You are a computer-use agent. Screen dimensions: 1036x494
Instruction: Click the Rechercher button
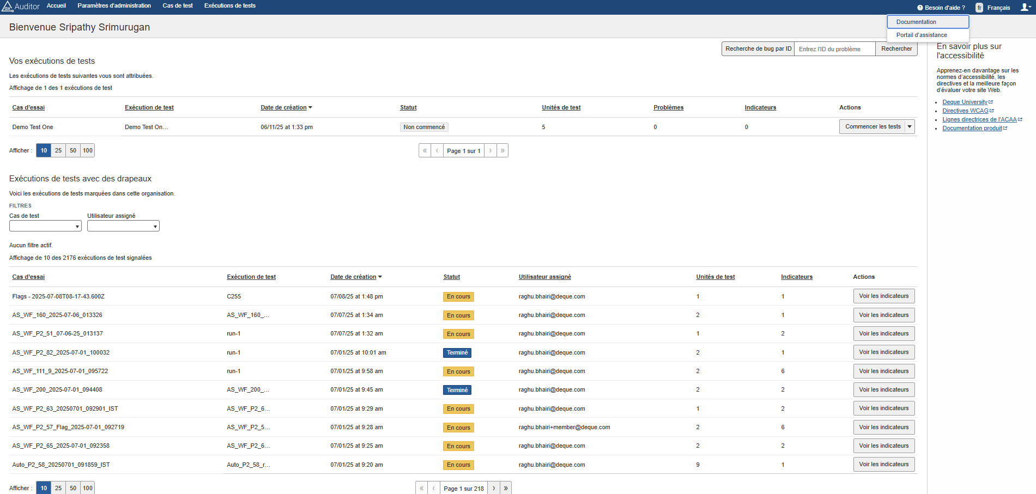click(x=896, y=48)
